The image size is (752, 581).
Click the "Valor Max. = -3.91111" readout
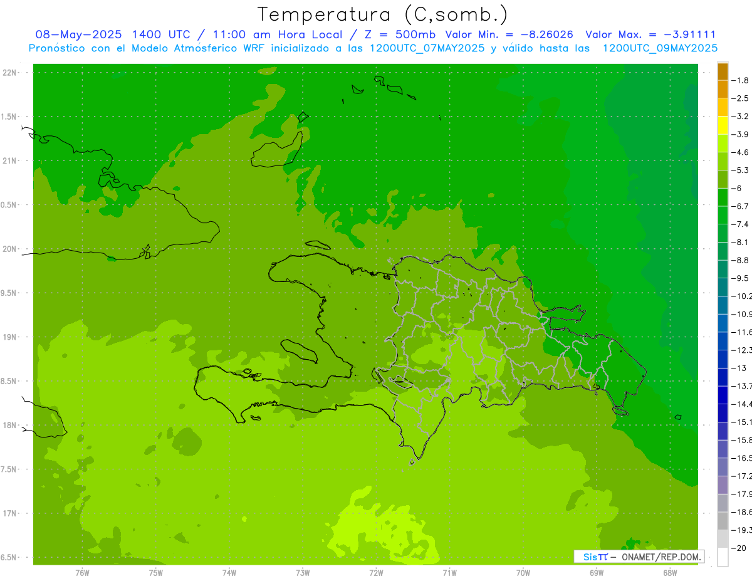(650, 34)
